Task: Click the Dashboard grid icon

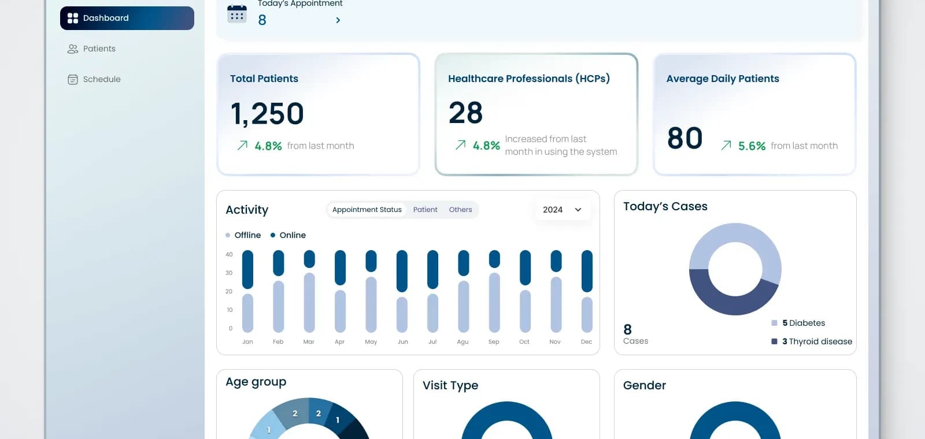Action: (73, 18)
